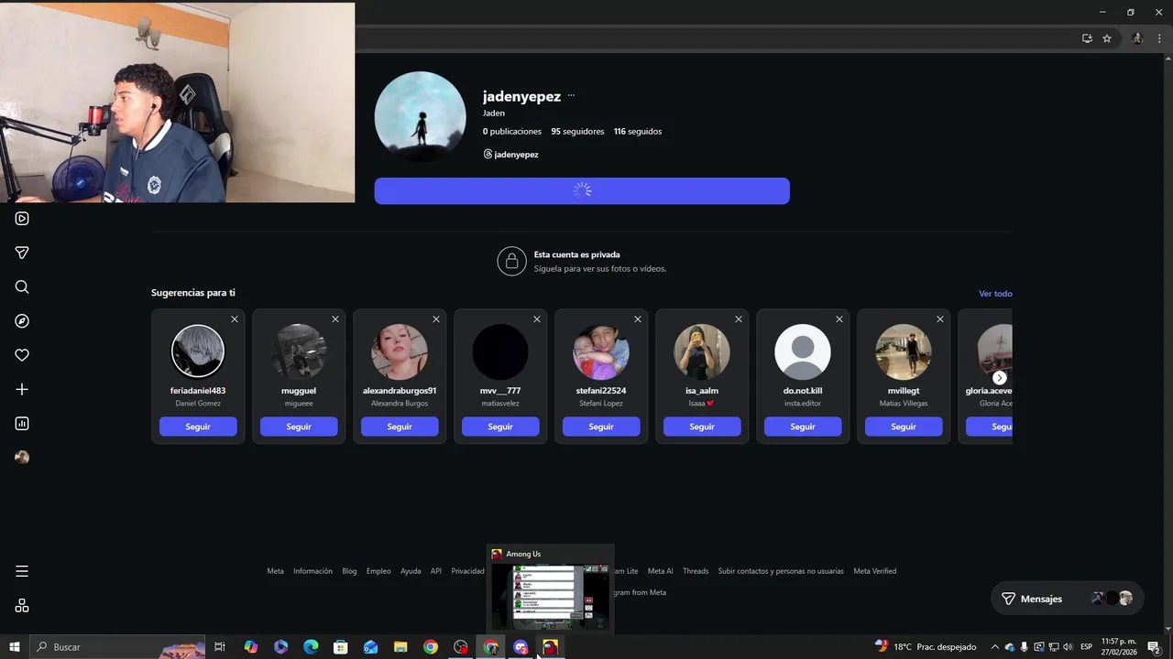Follow mugguel with Seguir button
Image resolution: width=1173 pixels, height=659 pixels.
pyautogui.click(x=299, y=427)
